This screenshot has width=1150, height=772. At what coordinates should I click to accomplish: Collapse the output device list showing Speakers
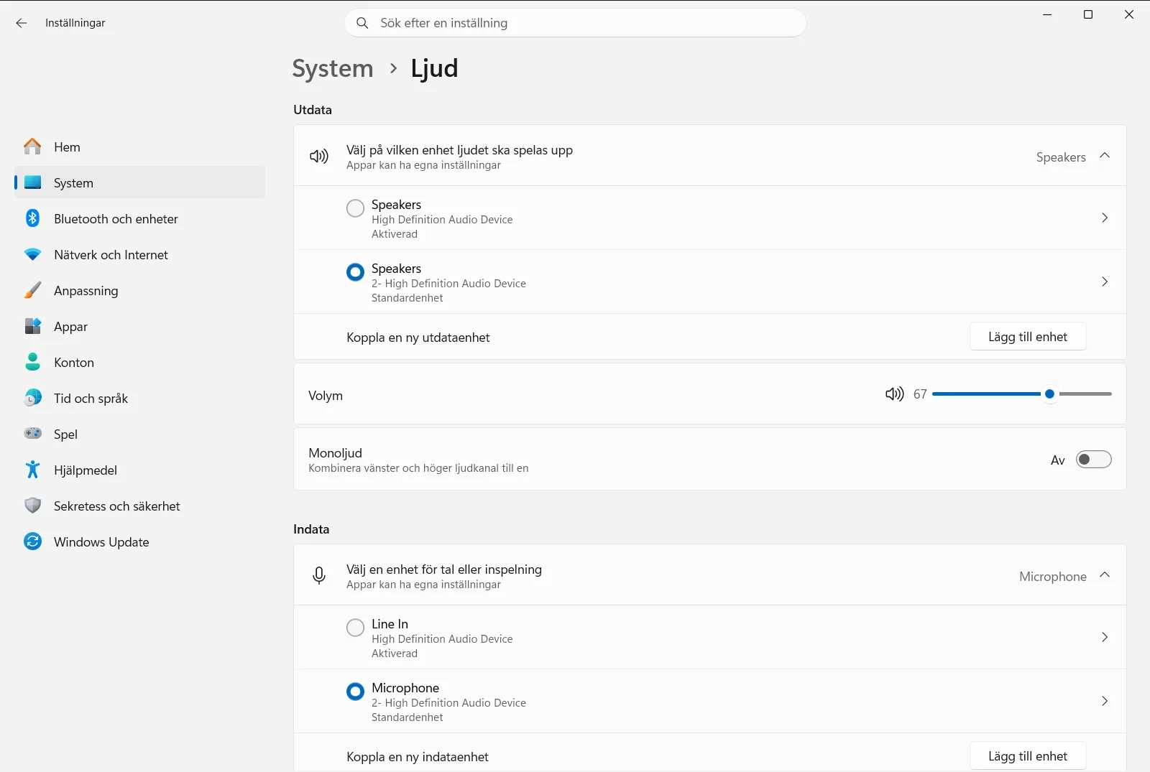click(x=1105, y=156)
